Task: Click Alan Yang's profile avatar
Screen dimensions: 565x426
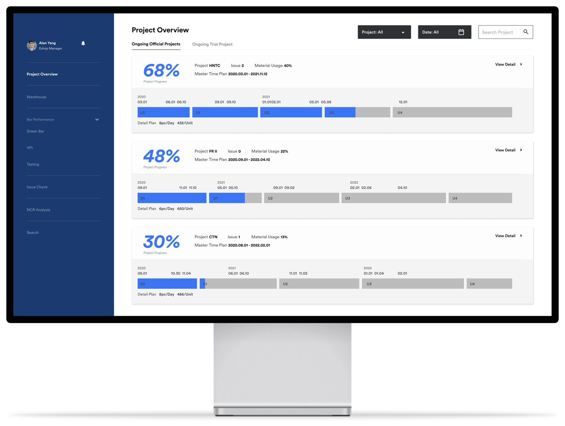Action: 32,45
